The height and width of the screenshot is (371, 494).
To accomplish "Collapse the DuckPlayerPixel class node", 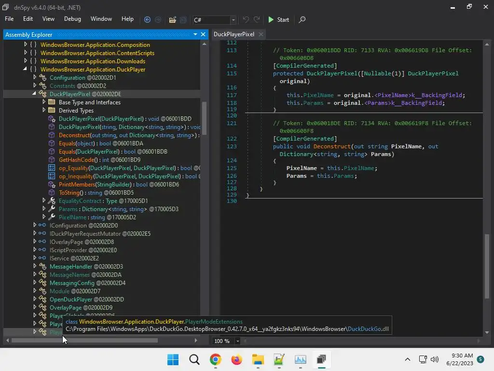I will point(34,94).
